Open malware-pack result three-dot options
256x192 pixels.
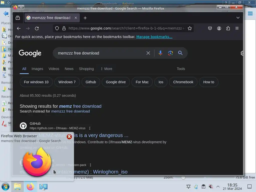coord(90,165)
